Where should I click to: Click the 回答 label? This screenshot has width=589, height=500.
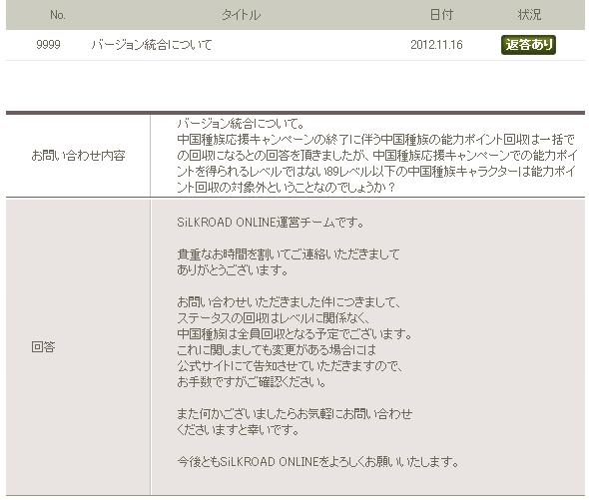coord(43,346)
